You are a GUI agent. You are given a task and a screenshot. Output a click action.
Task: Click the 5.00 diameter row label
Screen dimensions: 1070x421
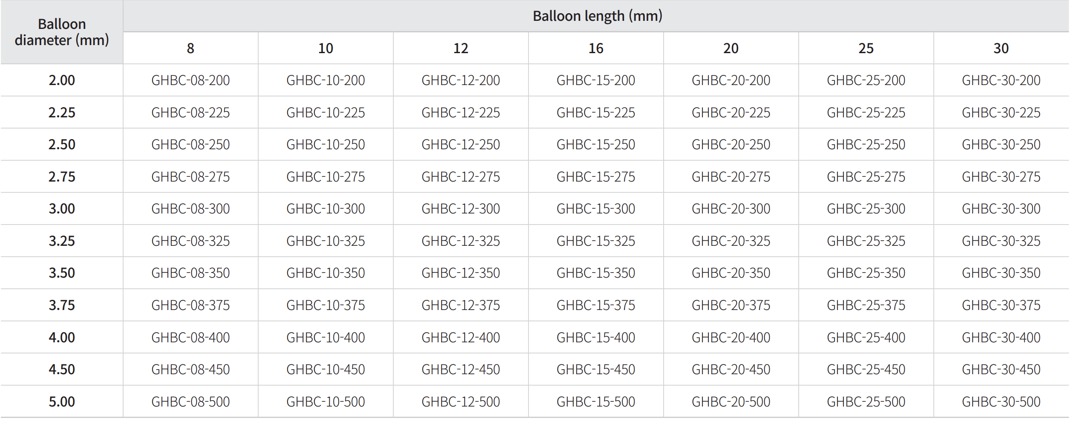pyautogui.click(x=62, y=402)
